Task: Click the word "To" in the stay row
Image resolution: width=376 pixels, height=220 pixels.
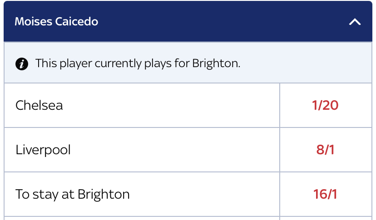Action: tap(23, 194)
